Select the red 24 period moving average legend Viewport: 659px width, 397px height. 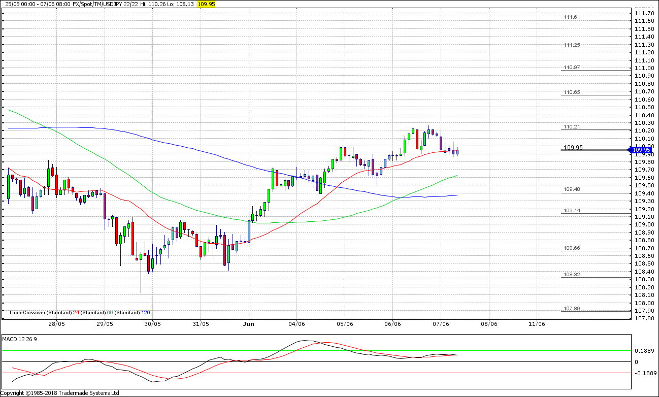tap(76, 313)
